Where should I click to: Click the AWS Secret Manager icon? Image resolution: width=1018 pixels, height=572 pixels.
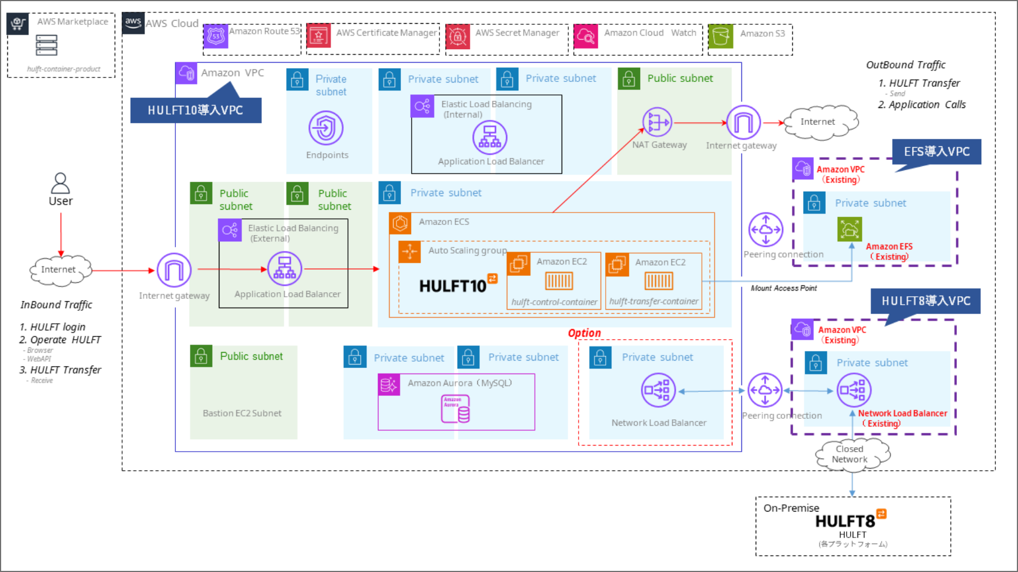[458, 36]
